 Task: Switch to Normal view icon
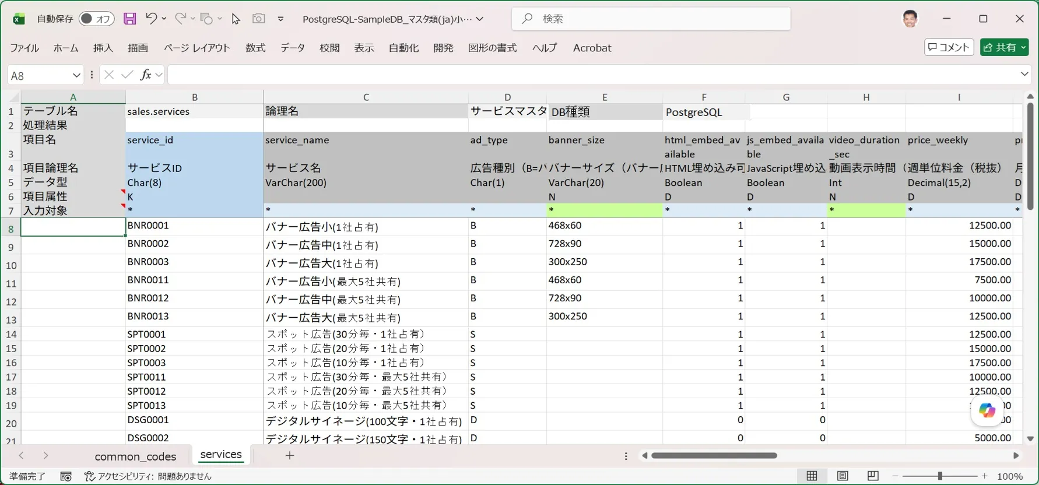tap(812, 476)
